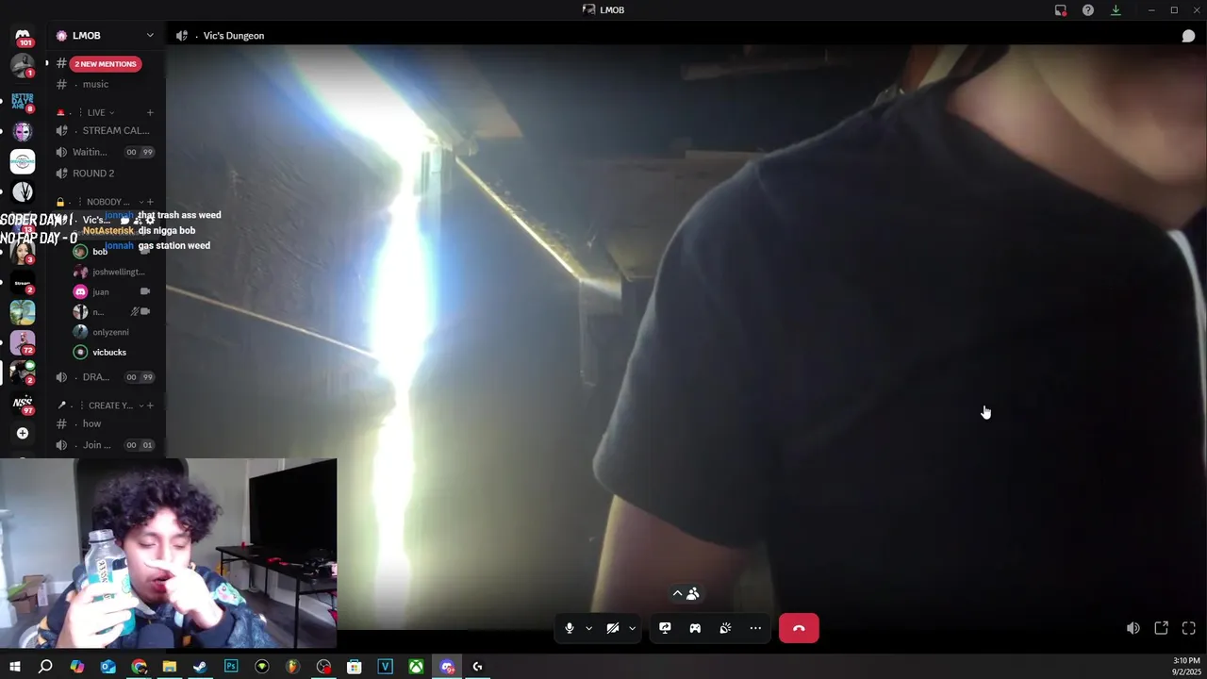Open Xbox app from taskbar

click(416, 667)
